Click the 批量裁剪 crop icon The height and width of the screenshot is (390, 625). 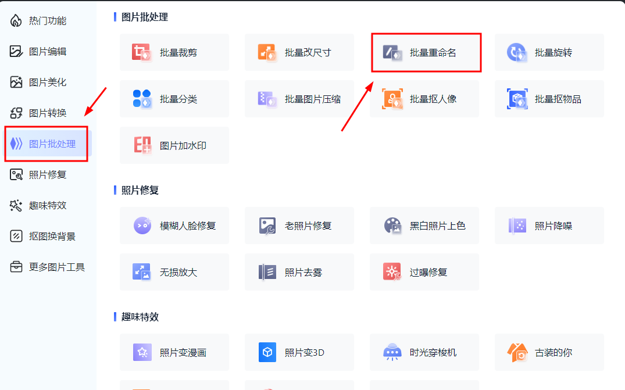(x=141, y=52)
